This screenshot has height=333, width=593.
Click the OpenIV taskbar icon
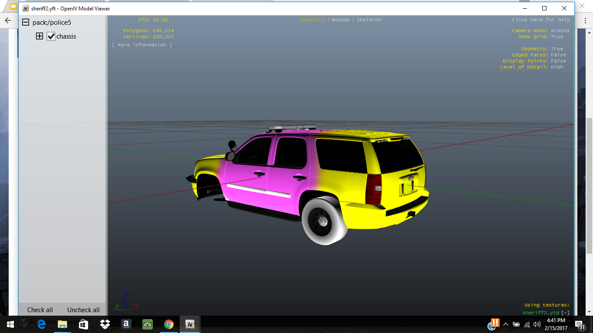190,324
